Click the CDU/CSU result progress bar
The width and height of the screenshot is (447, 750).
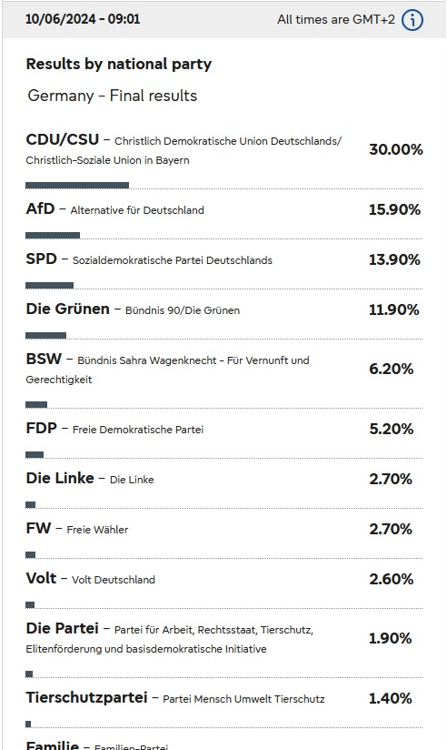point(77,185)
